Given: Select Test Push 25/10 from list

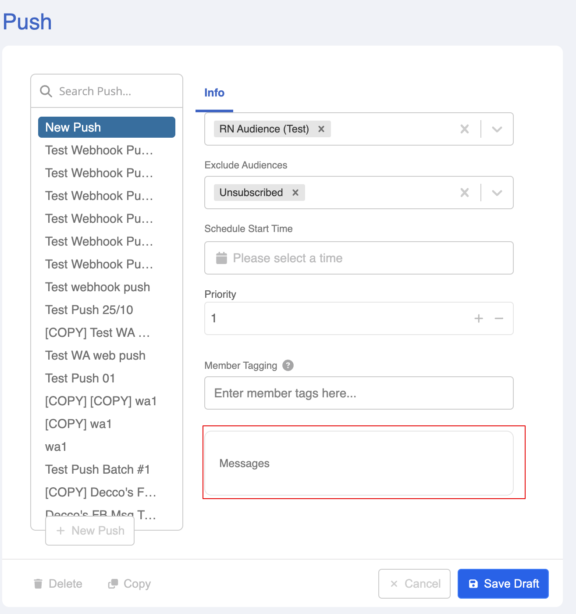Looking at the screenshot, I should pyautogui.click(x=89, y=310).
